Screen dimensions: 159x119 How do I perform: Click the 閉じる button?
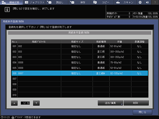[142, 112]
